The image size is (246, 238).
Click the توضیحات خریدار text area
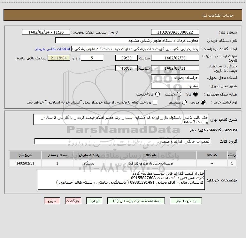coord(121,180)
